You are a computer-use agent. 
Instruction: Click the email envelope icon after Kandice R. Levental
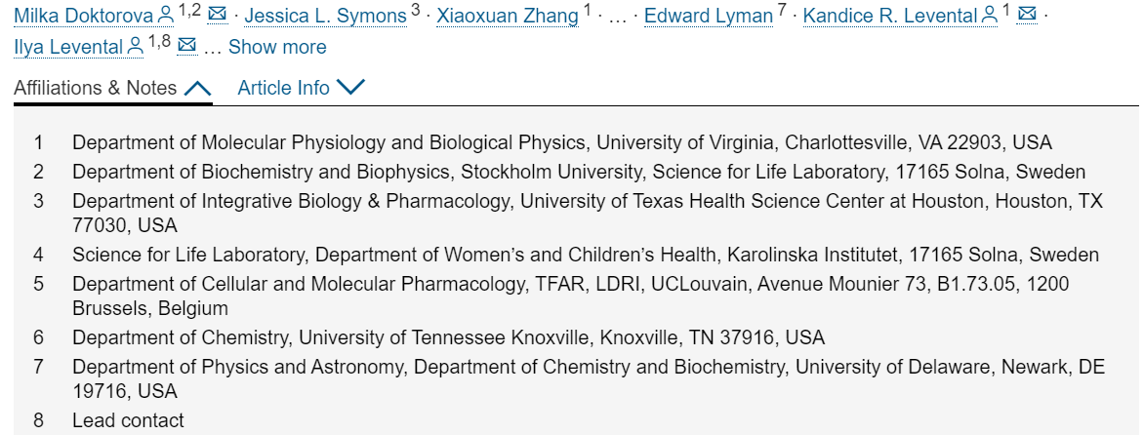click(1027, 14)
